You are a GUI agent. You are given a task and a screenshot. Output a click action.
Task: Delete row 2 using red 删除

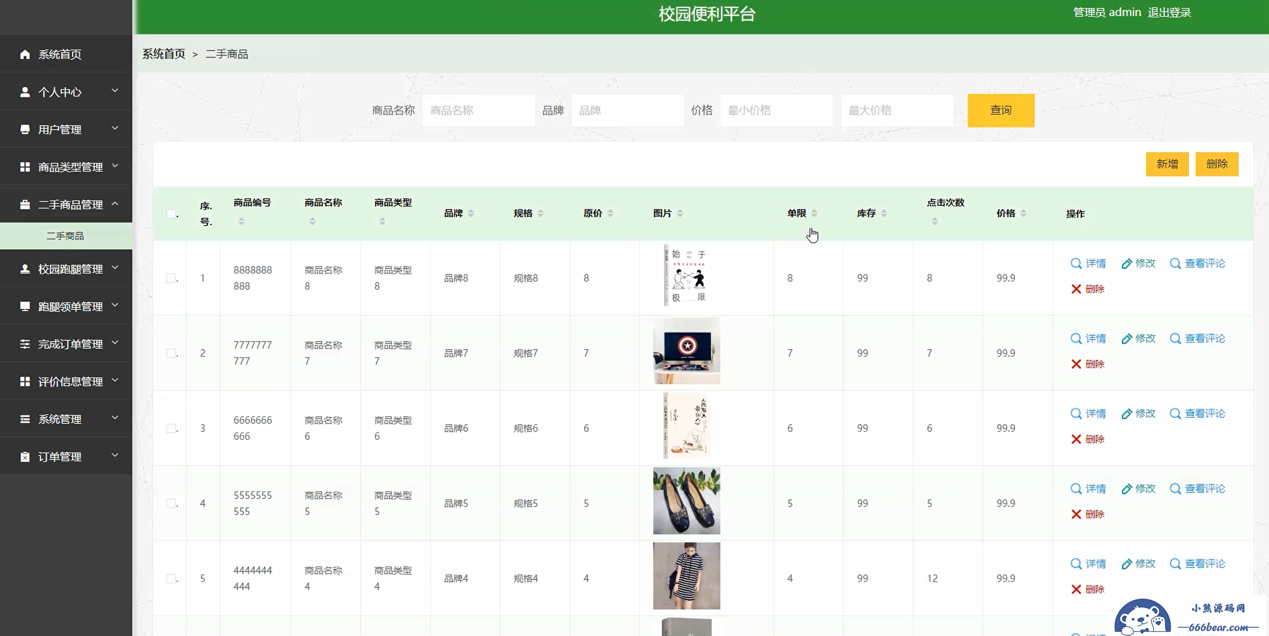1088,364
